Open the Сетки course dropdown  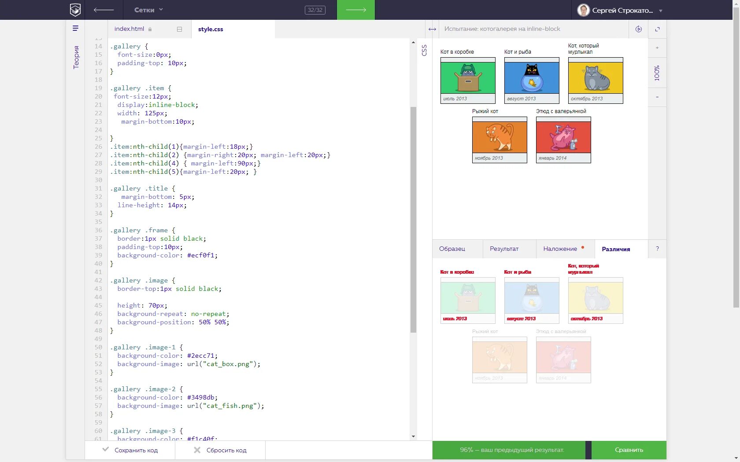pyautogui.click(x=148, y=10)
